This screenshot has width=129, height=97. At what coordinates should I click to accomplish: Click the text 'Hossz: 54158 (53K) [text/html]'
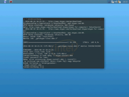(38, 36)
